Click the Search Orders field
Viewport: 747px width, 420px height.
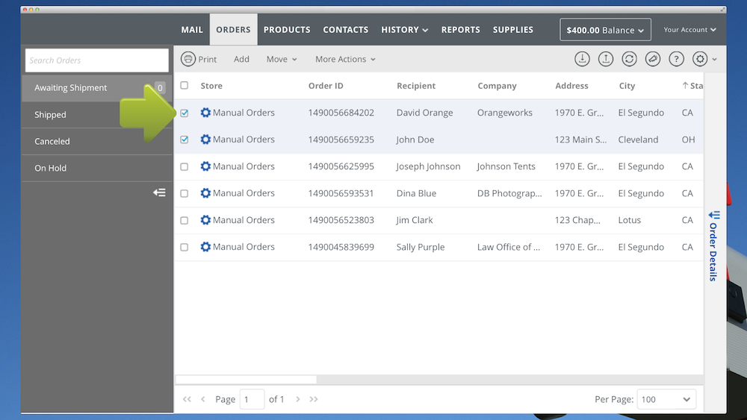pyautogui.click(x=97, y=60)
